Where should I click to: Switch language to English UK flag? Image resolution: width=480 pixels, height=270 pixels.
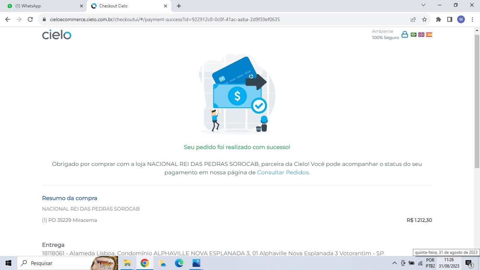(x=421, y=34)
